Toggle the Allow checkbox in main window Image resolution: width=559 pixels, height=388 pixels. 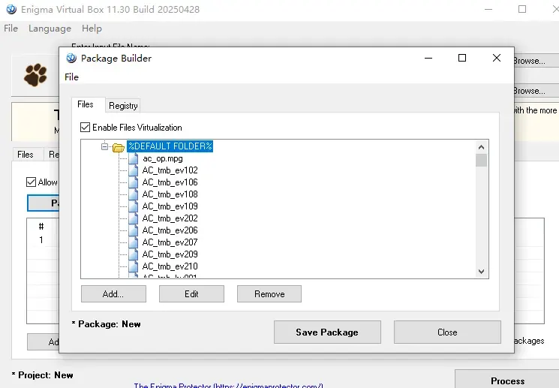pos(31,182)
